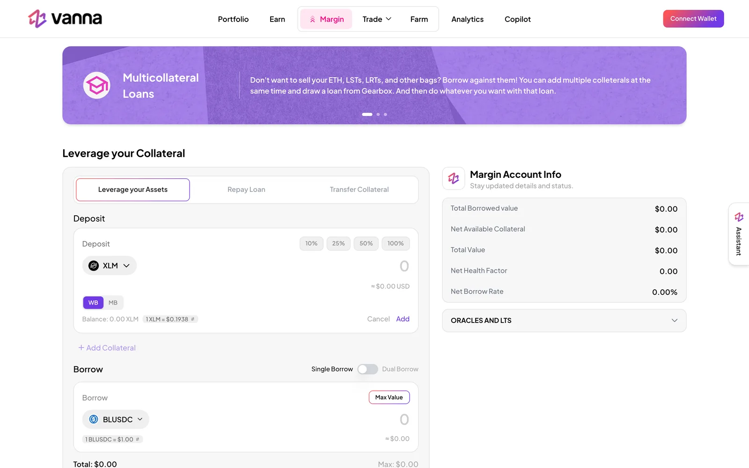The width and height of the screenshot is (749, 468).
Task: Click the plus icon beside Add Collateral
Action: click(81, 348)
